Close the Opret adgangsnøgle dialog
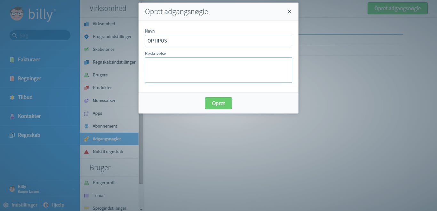This screenshot has width=437, height=211. [x=290, y=12]
